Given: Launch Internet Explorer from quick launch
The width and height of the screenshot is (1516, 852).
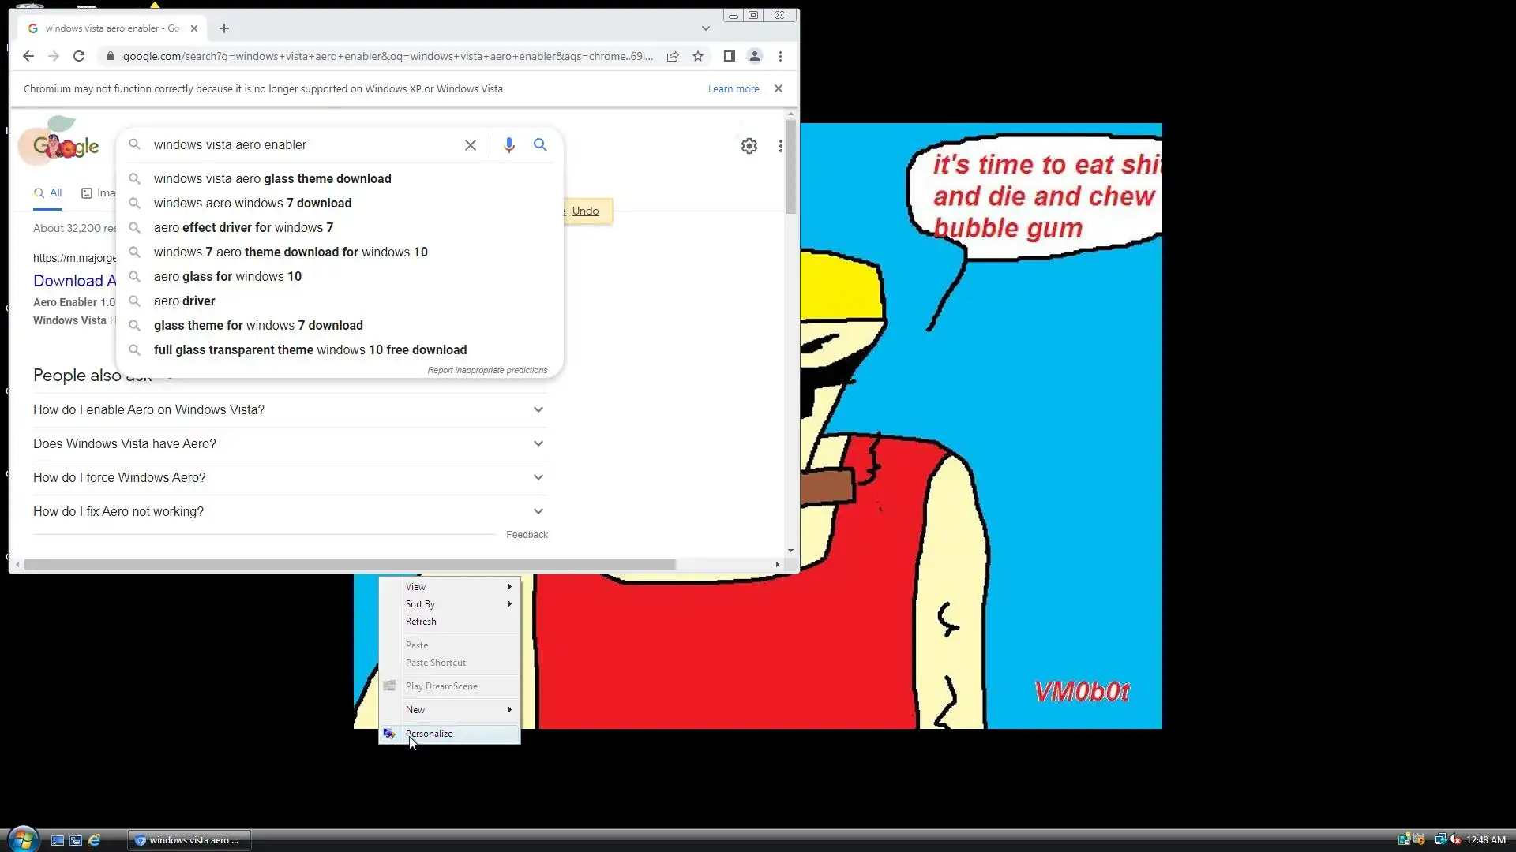Looking at the screenshot, I should click(94, 840).
